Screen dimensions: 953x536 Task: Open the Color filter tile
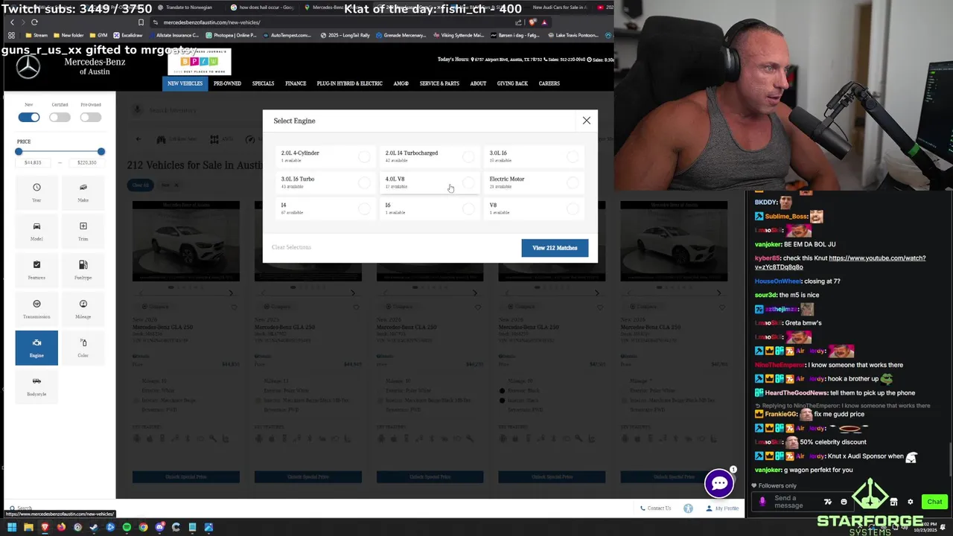[83, 348]
